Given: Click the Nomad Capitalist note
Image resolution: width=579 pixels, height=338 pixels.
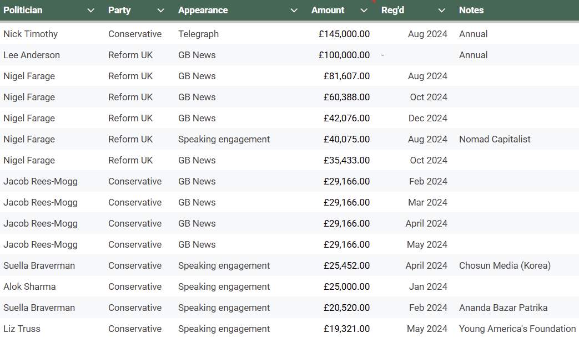Looking at the screenshot, I should pyautogui.click(x=495, y=139).
